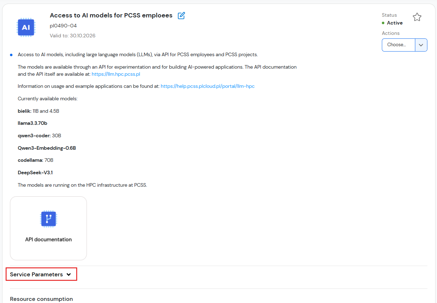Click the 'Qwen3-Embedding-0.6B' model entry
The image size is (437, 303).
(47, 148)
